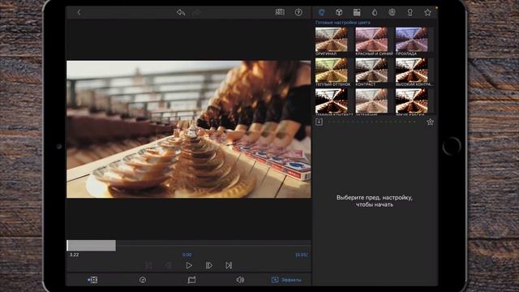The image size is (519, 292).
Task: Open the chroma key tab
Action: click(x=410, y=12)
